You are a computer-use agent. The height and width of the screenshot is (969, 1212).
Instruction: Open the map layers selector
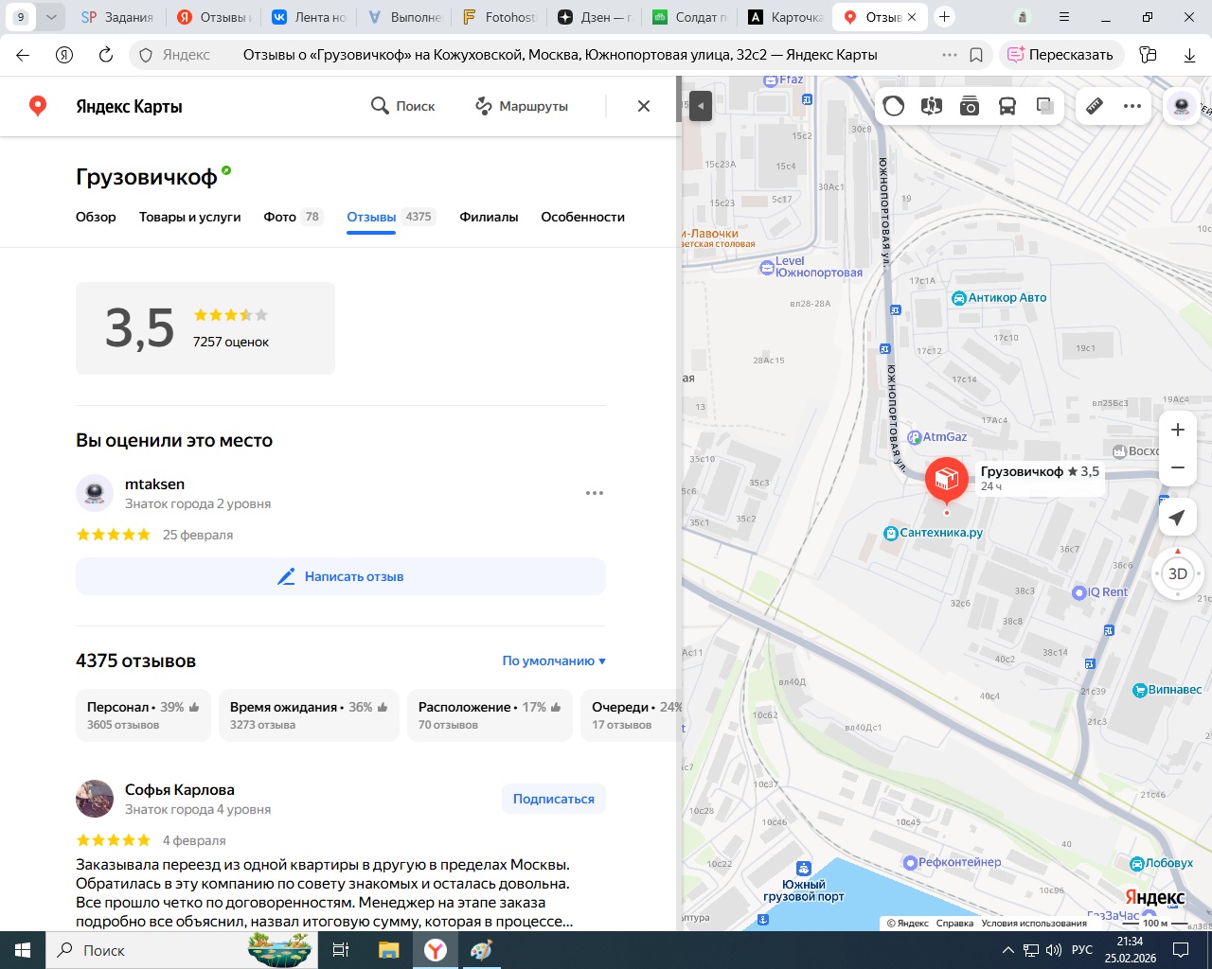(1045, 106)
